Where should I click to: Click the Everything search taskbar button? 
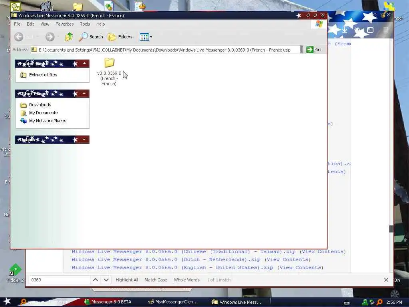45,302
